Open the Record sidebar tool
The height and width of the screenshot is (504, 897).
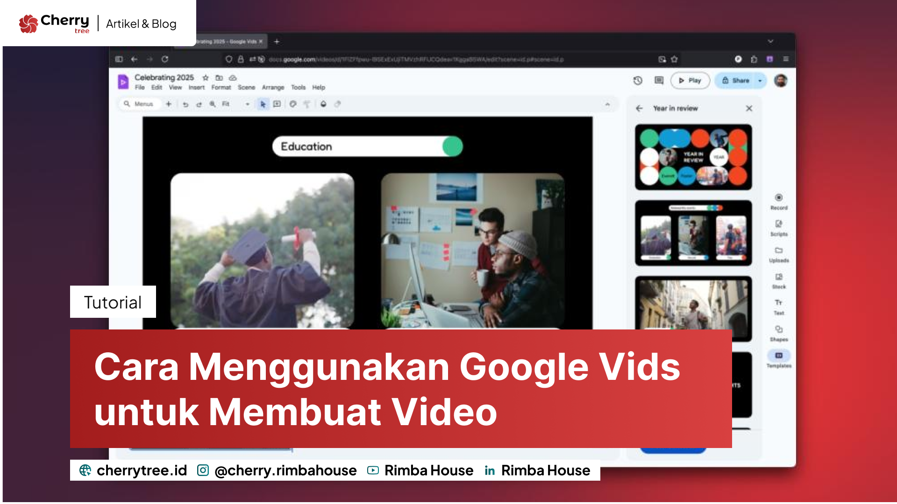[779, 202]
